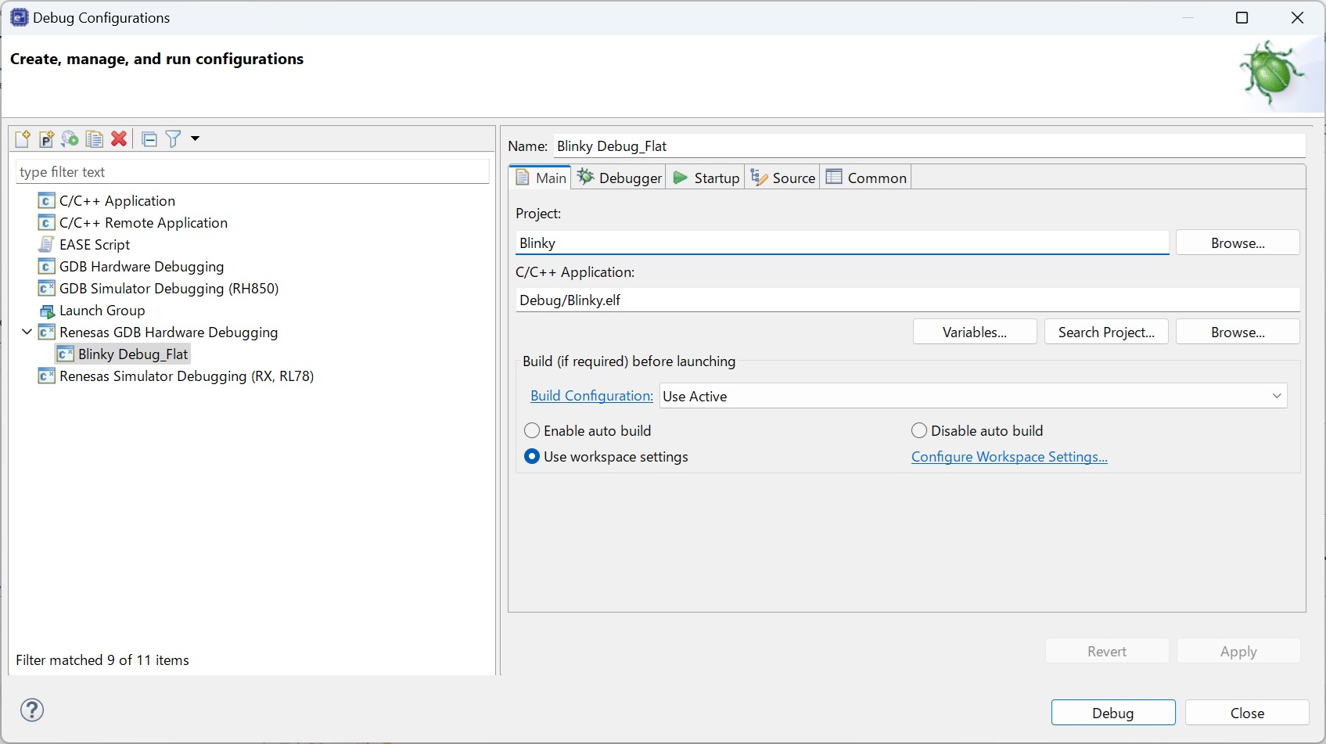This screenshot has width=1326, height=744.
Task: Click the New prototype configuration icon
Action: pos(46,138)
